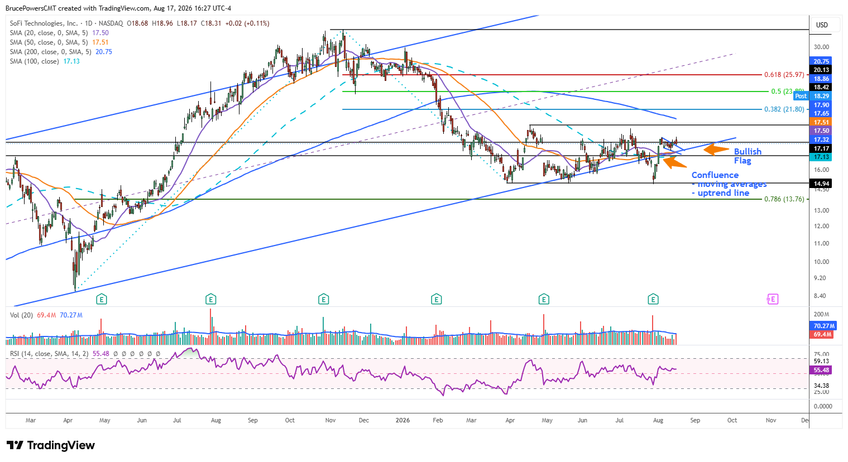Click the earnings marker near May 2025
This screenshot has width=848, height=462.
tap(102, 300)
